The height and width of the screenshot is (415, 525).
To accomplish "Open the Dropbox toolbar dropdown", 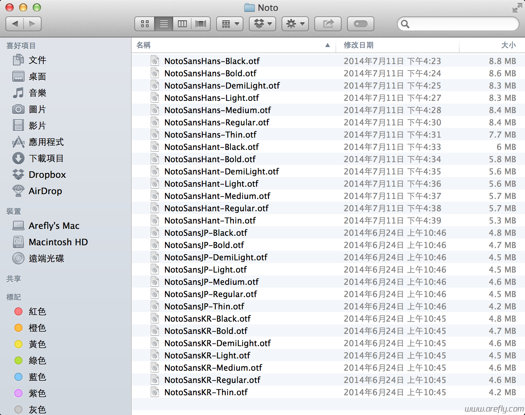I will (x=262, y=24).
